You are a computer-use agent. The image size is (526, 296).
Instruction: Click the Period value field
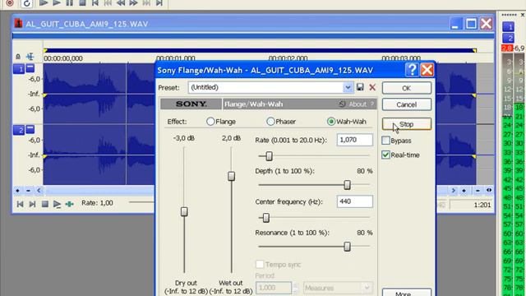click(x=274, y=288)
